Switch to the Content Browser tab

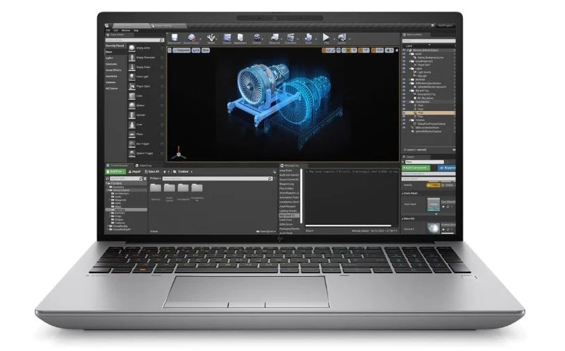(x=117, y=166)
